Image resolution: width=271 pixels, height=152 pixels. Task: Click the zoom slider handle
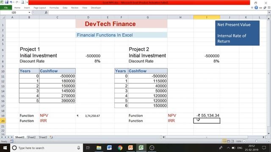257,141
